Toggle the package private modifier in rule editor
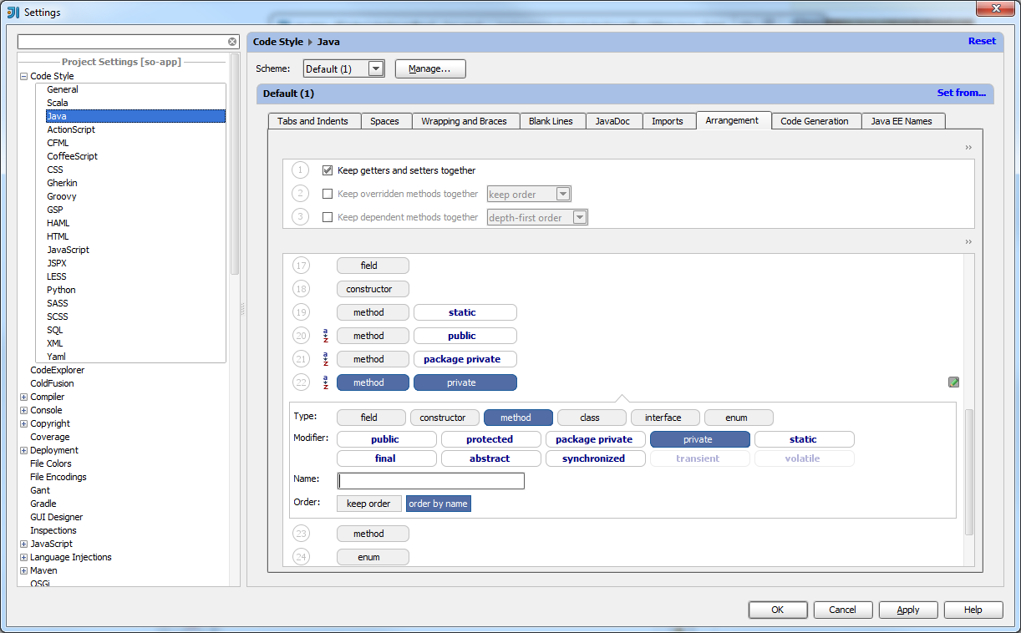This screenshot has width=1021, height=633. tap(594, 439)
